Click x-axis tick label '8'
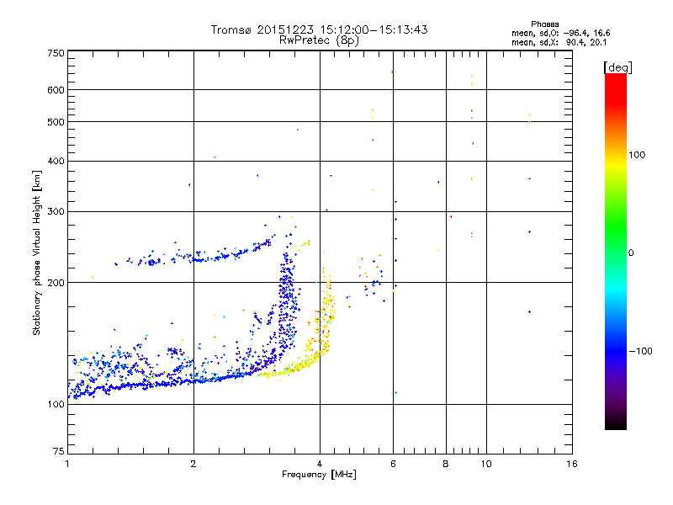Screen dimensions: 673x505 [446, 464]
